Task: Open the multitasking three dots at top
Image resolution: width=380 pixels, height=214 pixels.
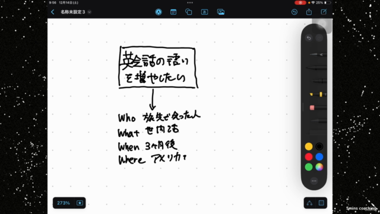Action: [190, 2]
